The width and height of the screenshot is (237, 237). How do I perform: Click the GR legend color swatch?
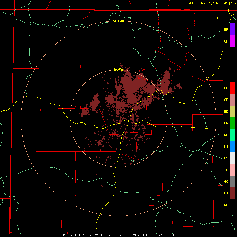click(x=233, y=100)
